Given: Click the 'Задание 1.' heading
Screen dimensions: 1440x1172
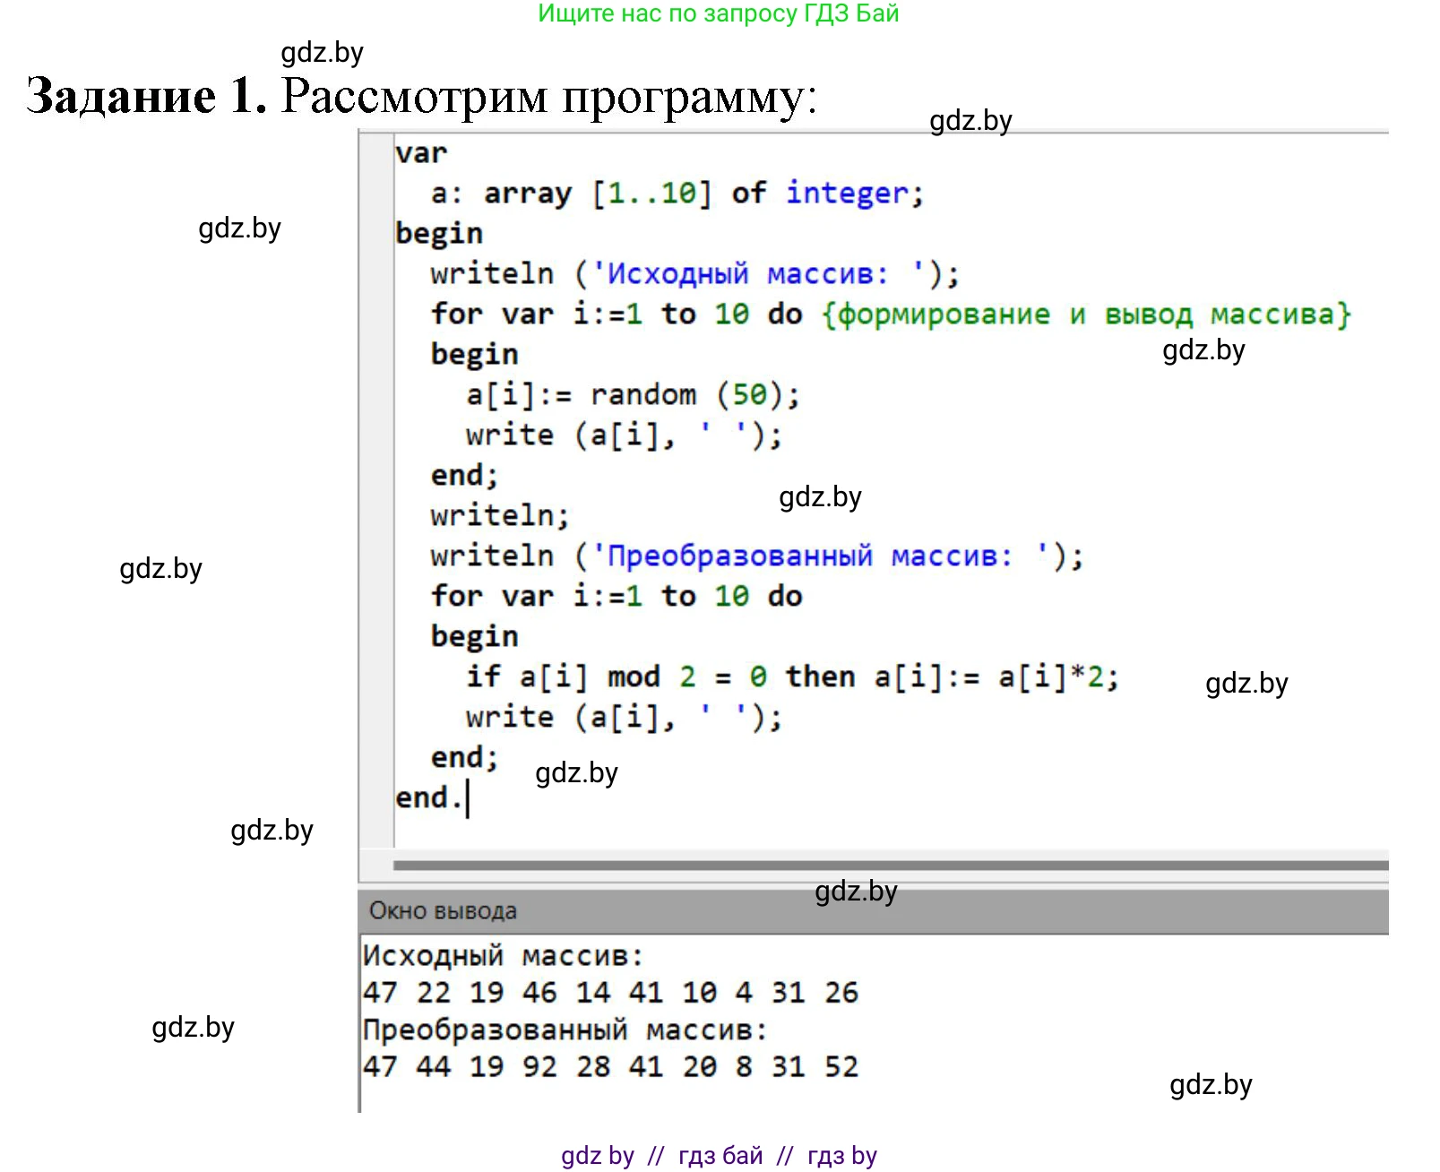Looking at the screenshot, I should pyautogui.click(x=147, y=96).
